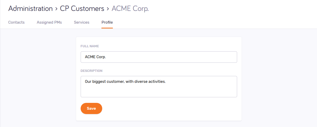This screenshot has height=127, width=317.
Task: Select the Profile tab
Action: pyautogui.click(x=107, y=22)
